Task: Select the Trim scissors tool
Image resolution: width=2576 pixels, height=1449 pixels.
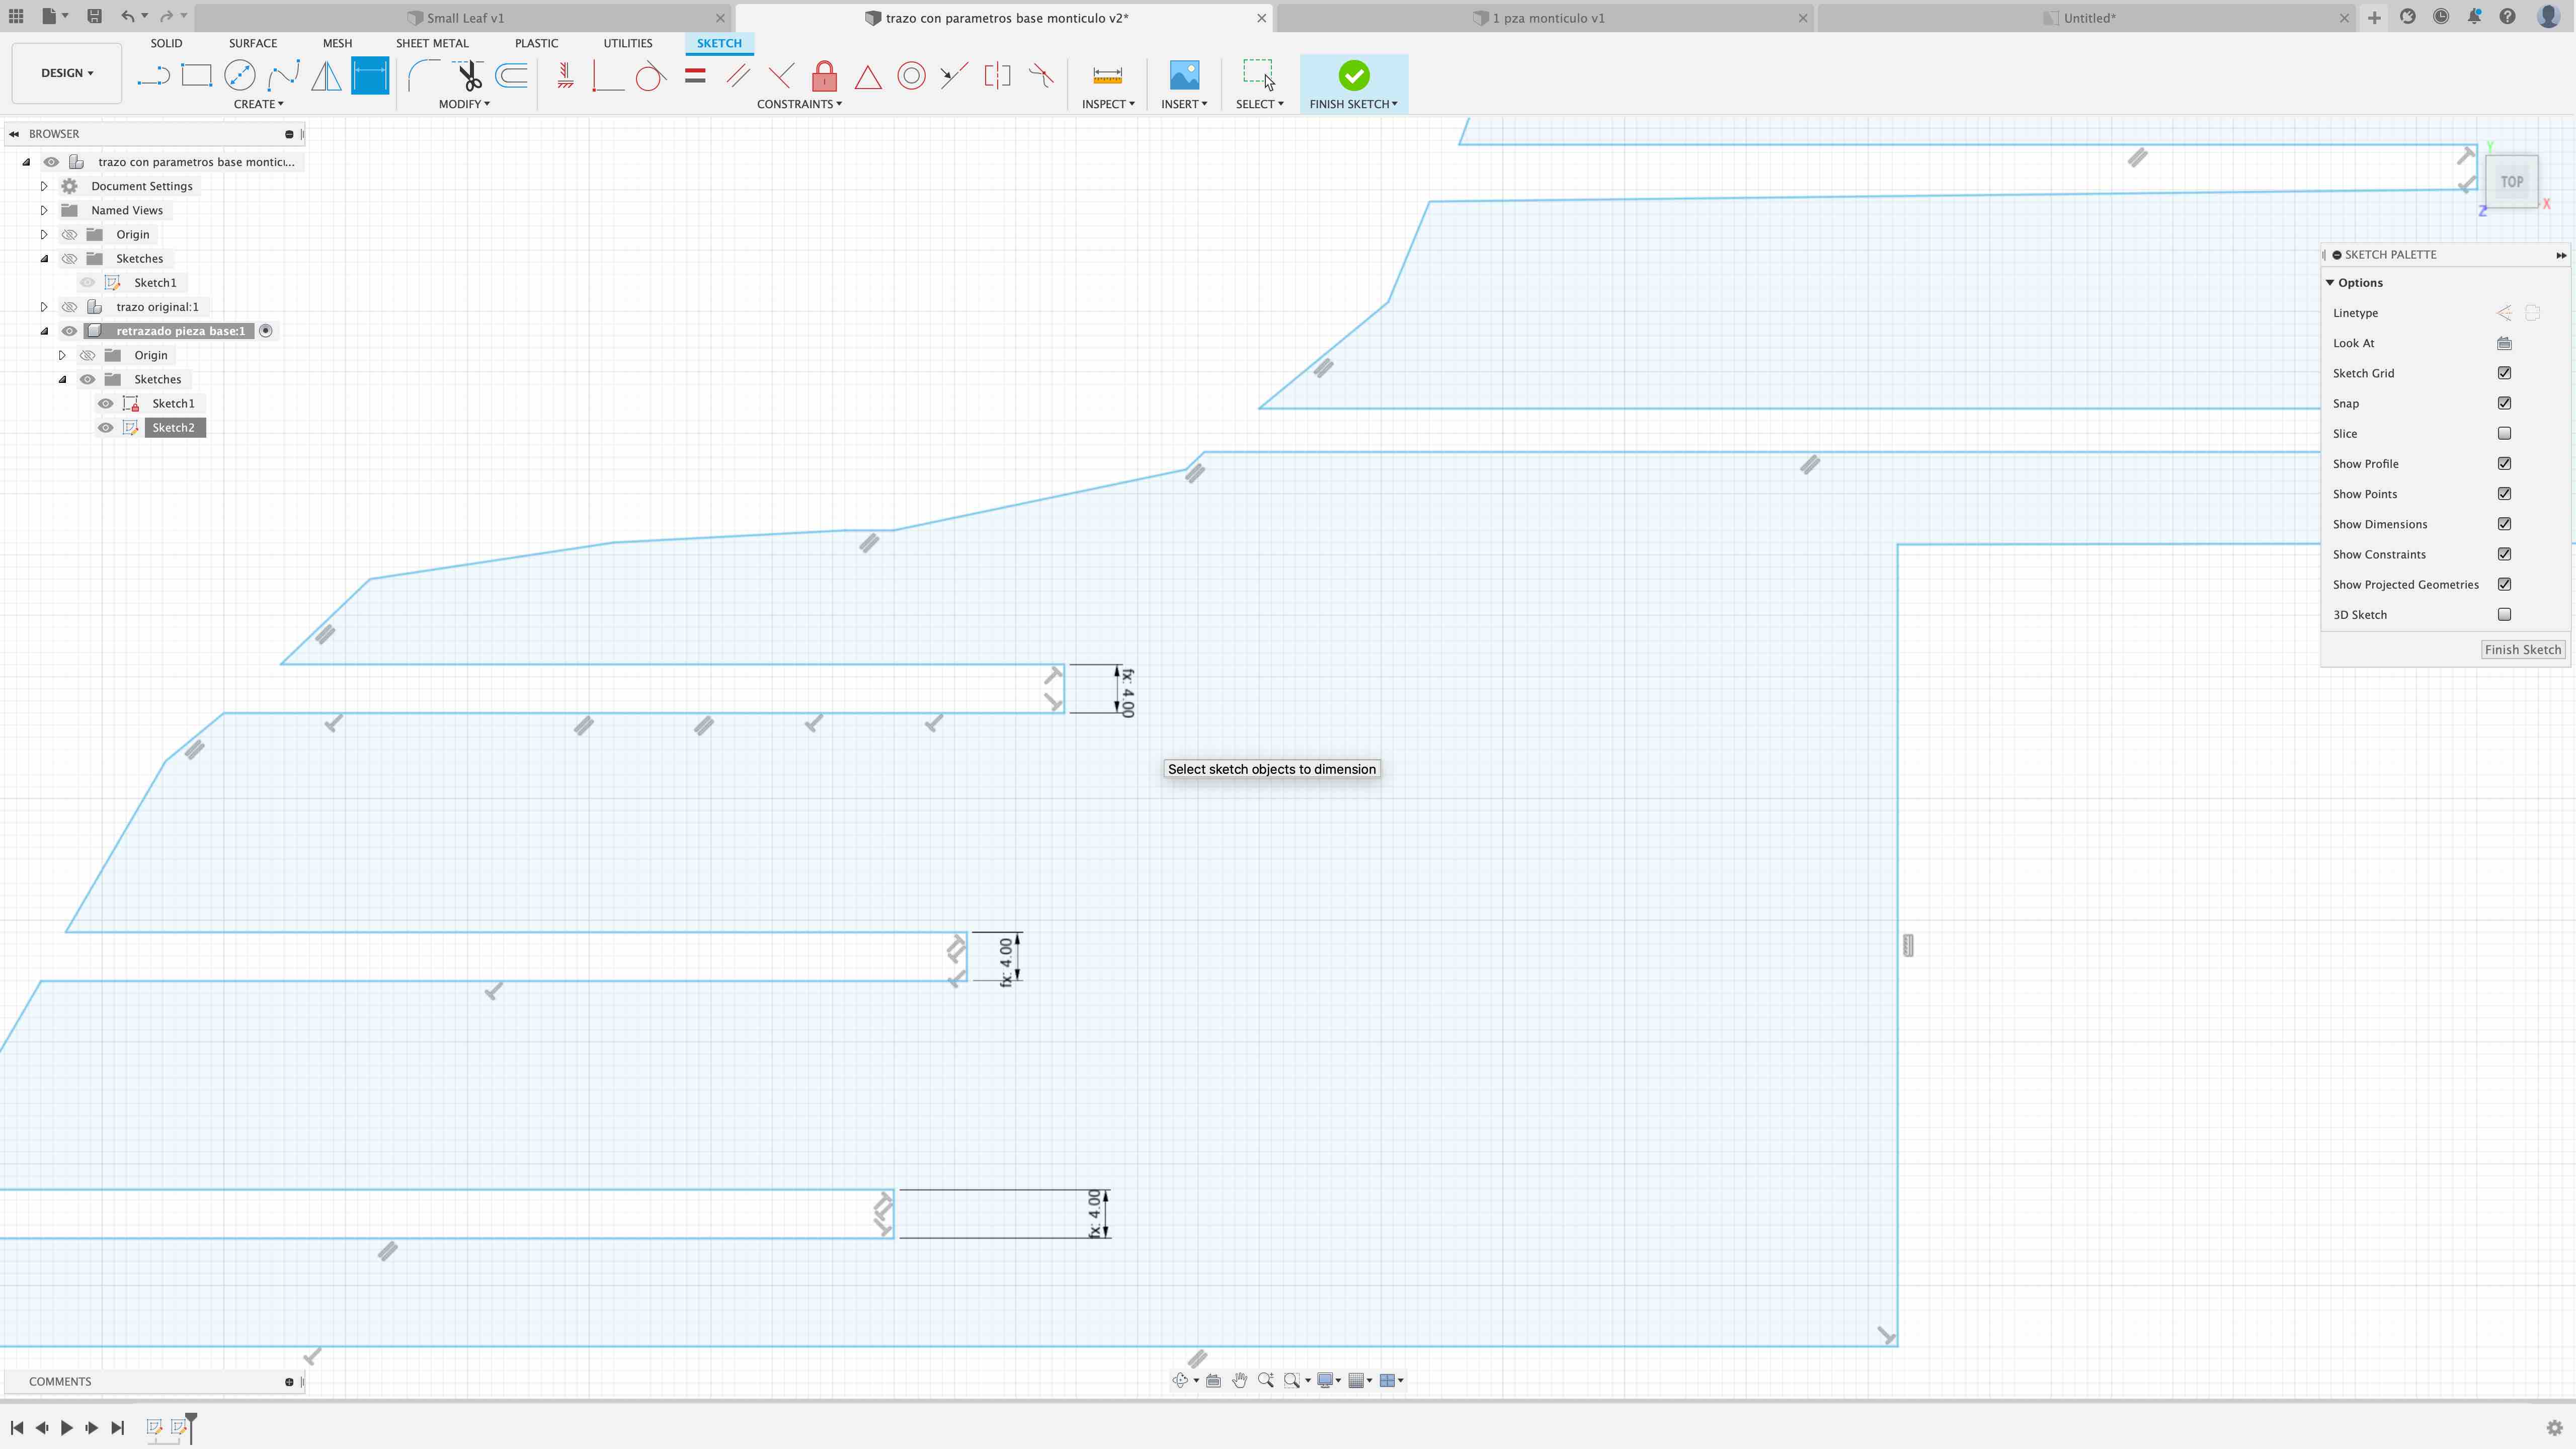Action: pyautogui.click(x=468, y=76)
